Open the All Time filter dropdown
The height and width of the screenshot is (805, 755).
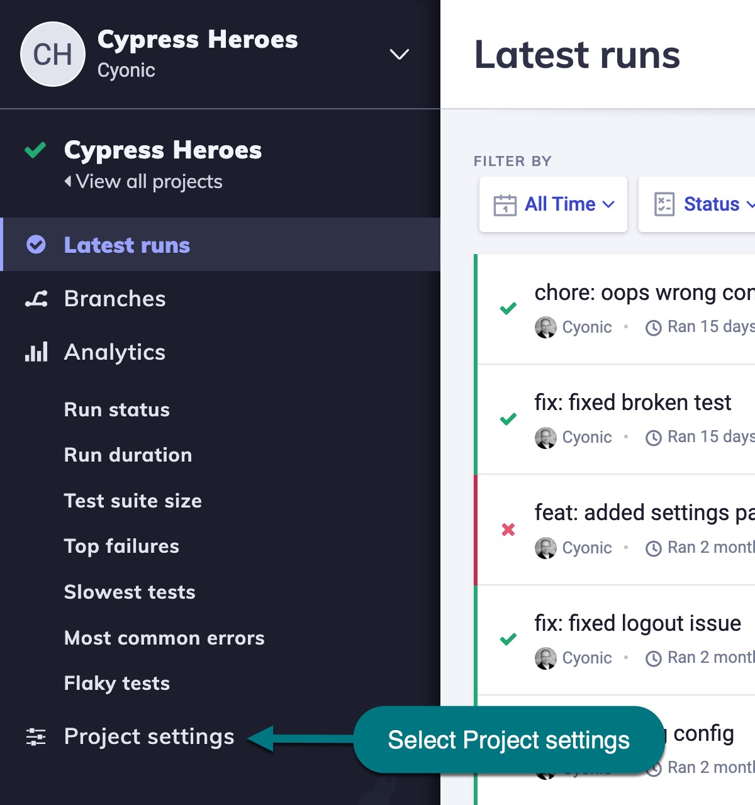552,204
